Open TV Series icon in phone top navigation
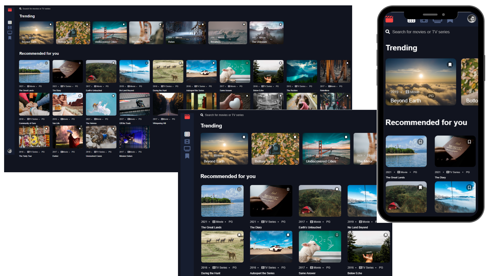Screen dimensions: 491x276 (x=437, y=21)
